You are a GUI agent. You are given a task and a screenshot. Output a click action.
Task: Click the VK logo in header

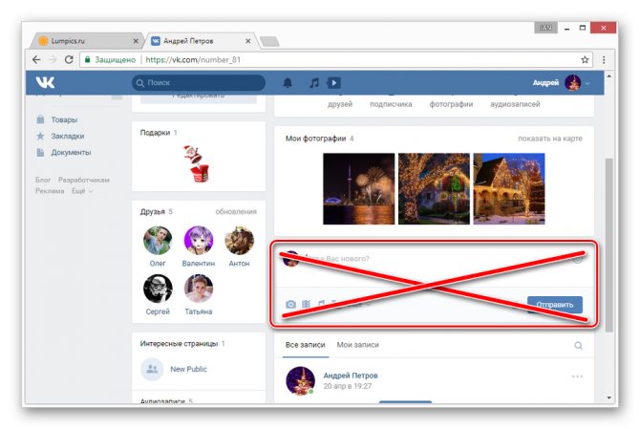pyautogui.click(x=45, y=83)
